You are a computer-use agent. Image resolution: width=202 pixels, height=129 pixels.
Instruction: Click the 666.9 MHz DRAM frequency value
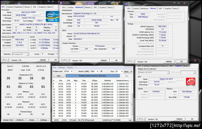tap(162, 26)
